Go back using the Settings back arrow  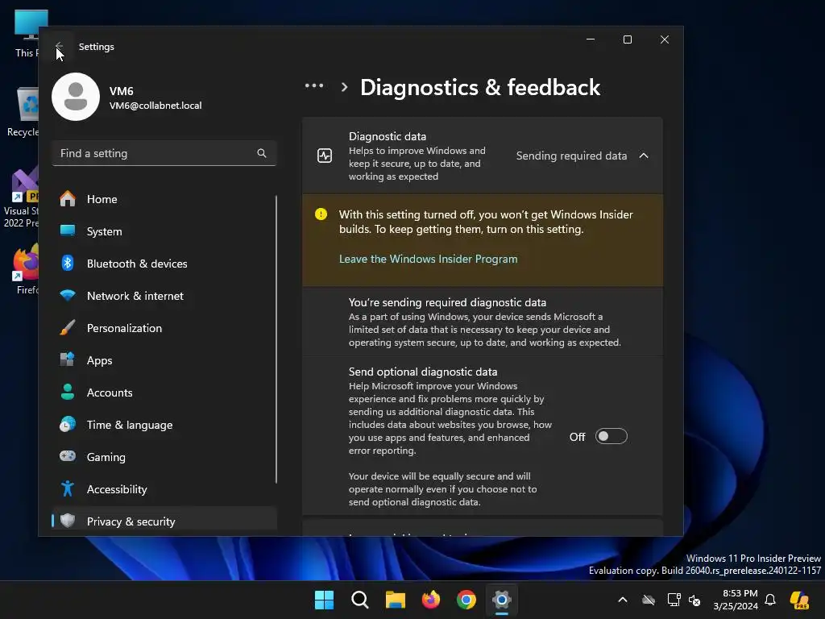pyautogui.click(x=59, y=46)
